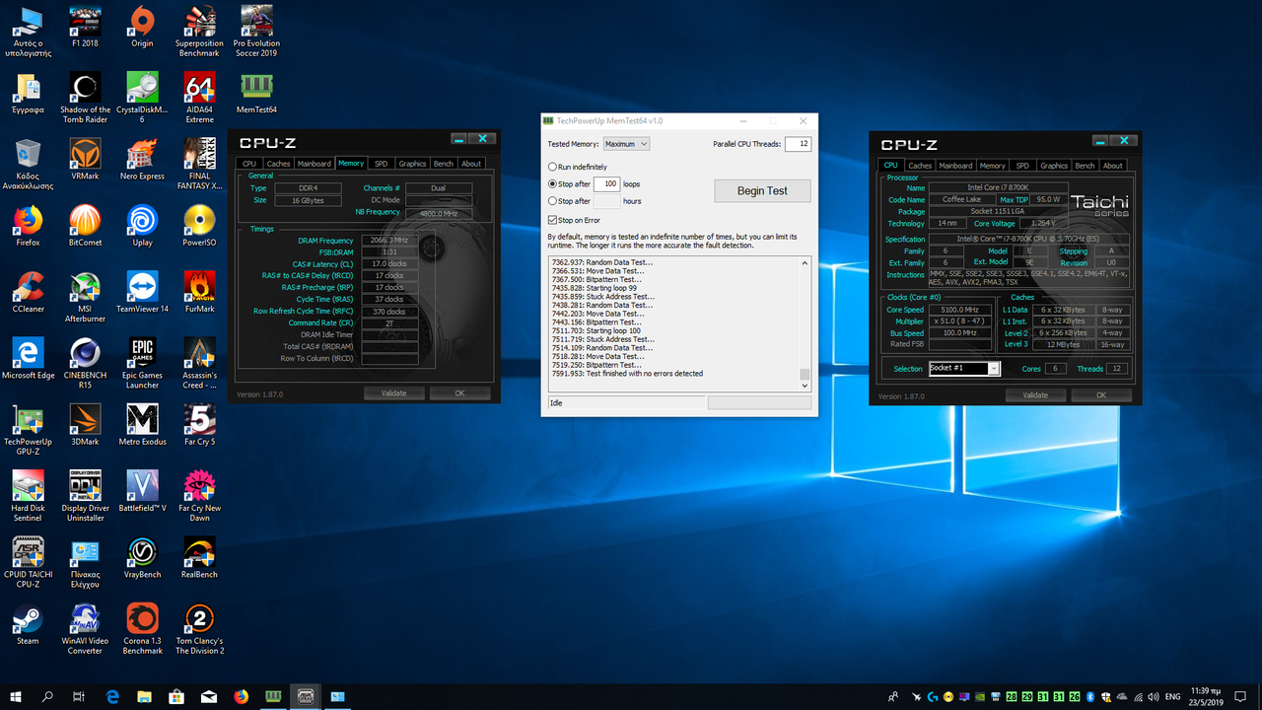Screen dimensions: 1262x710
Task: Click OK in memory CPU-Z window
Action: pos(459,392)
